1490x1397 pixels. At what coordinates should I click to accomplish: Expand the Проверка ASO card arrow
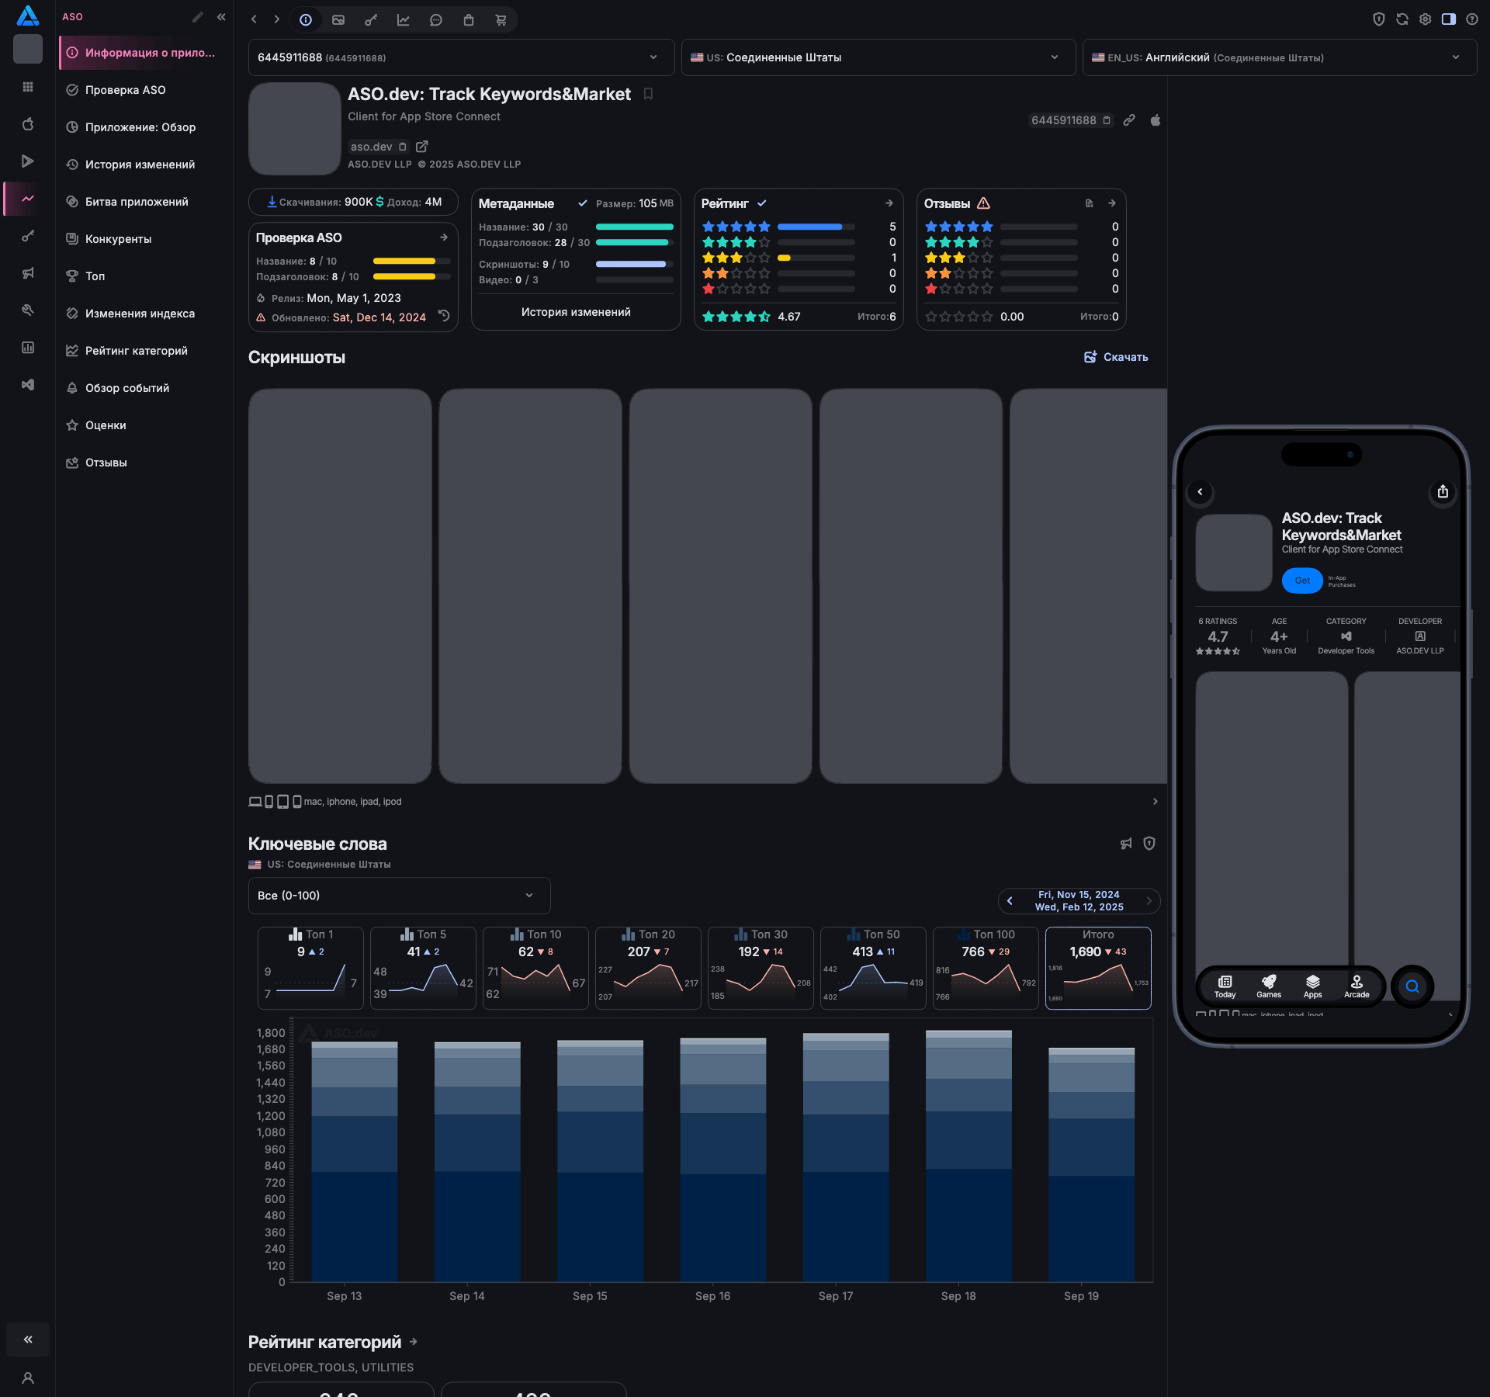[x=444, y=237]
